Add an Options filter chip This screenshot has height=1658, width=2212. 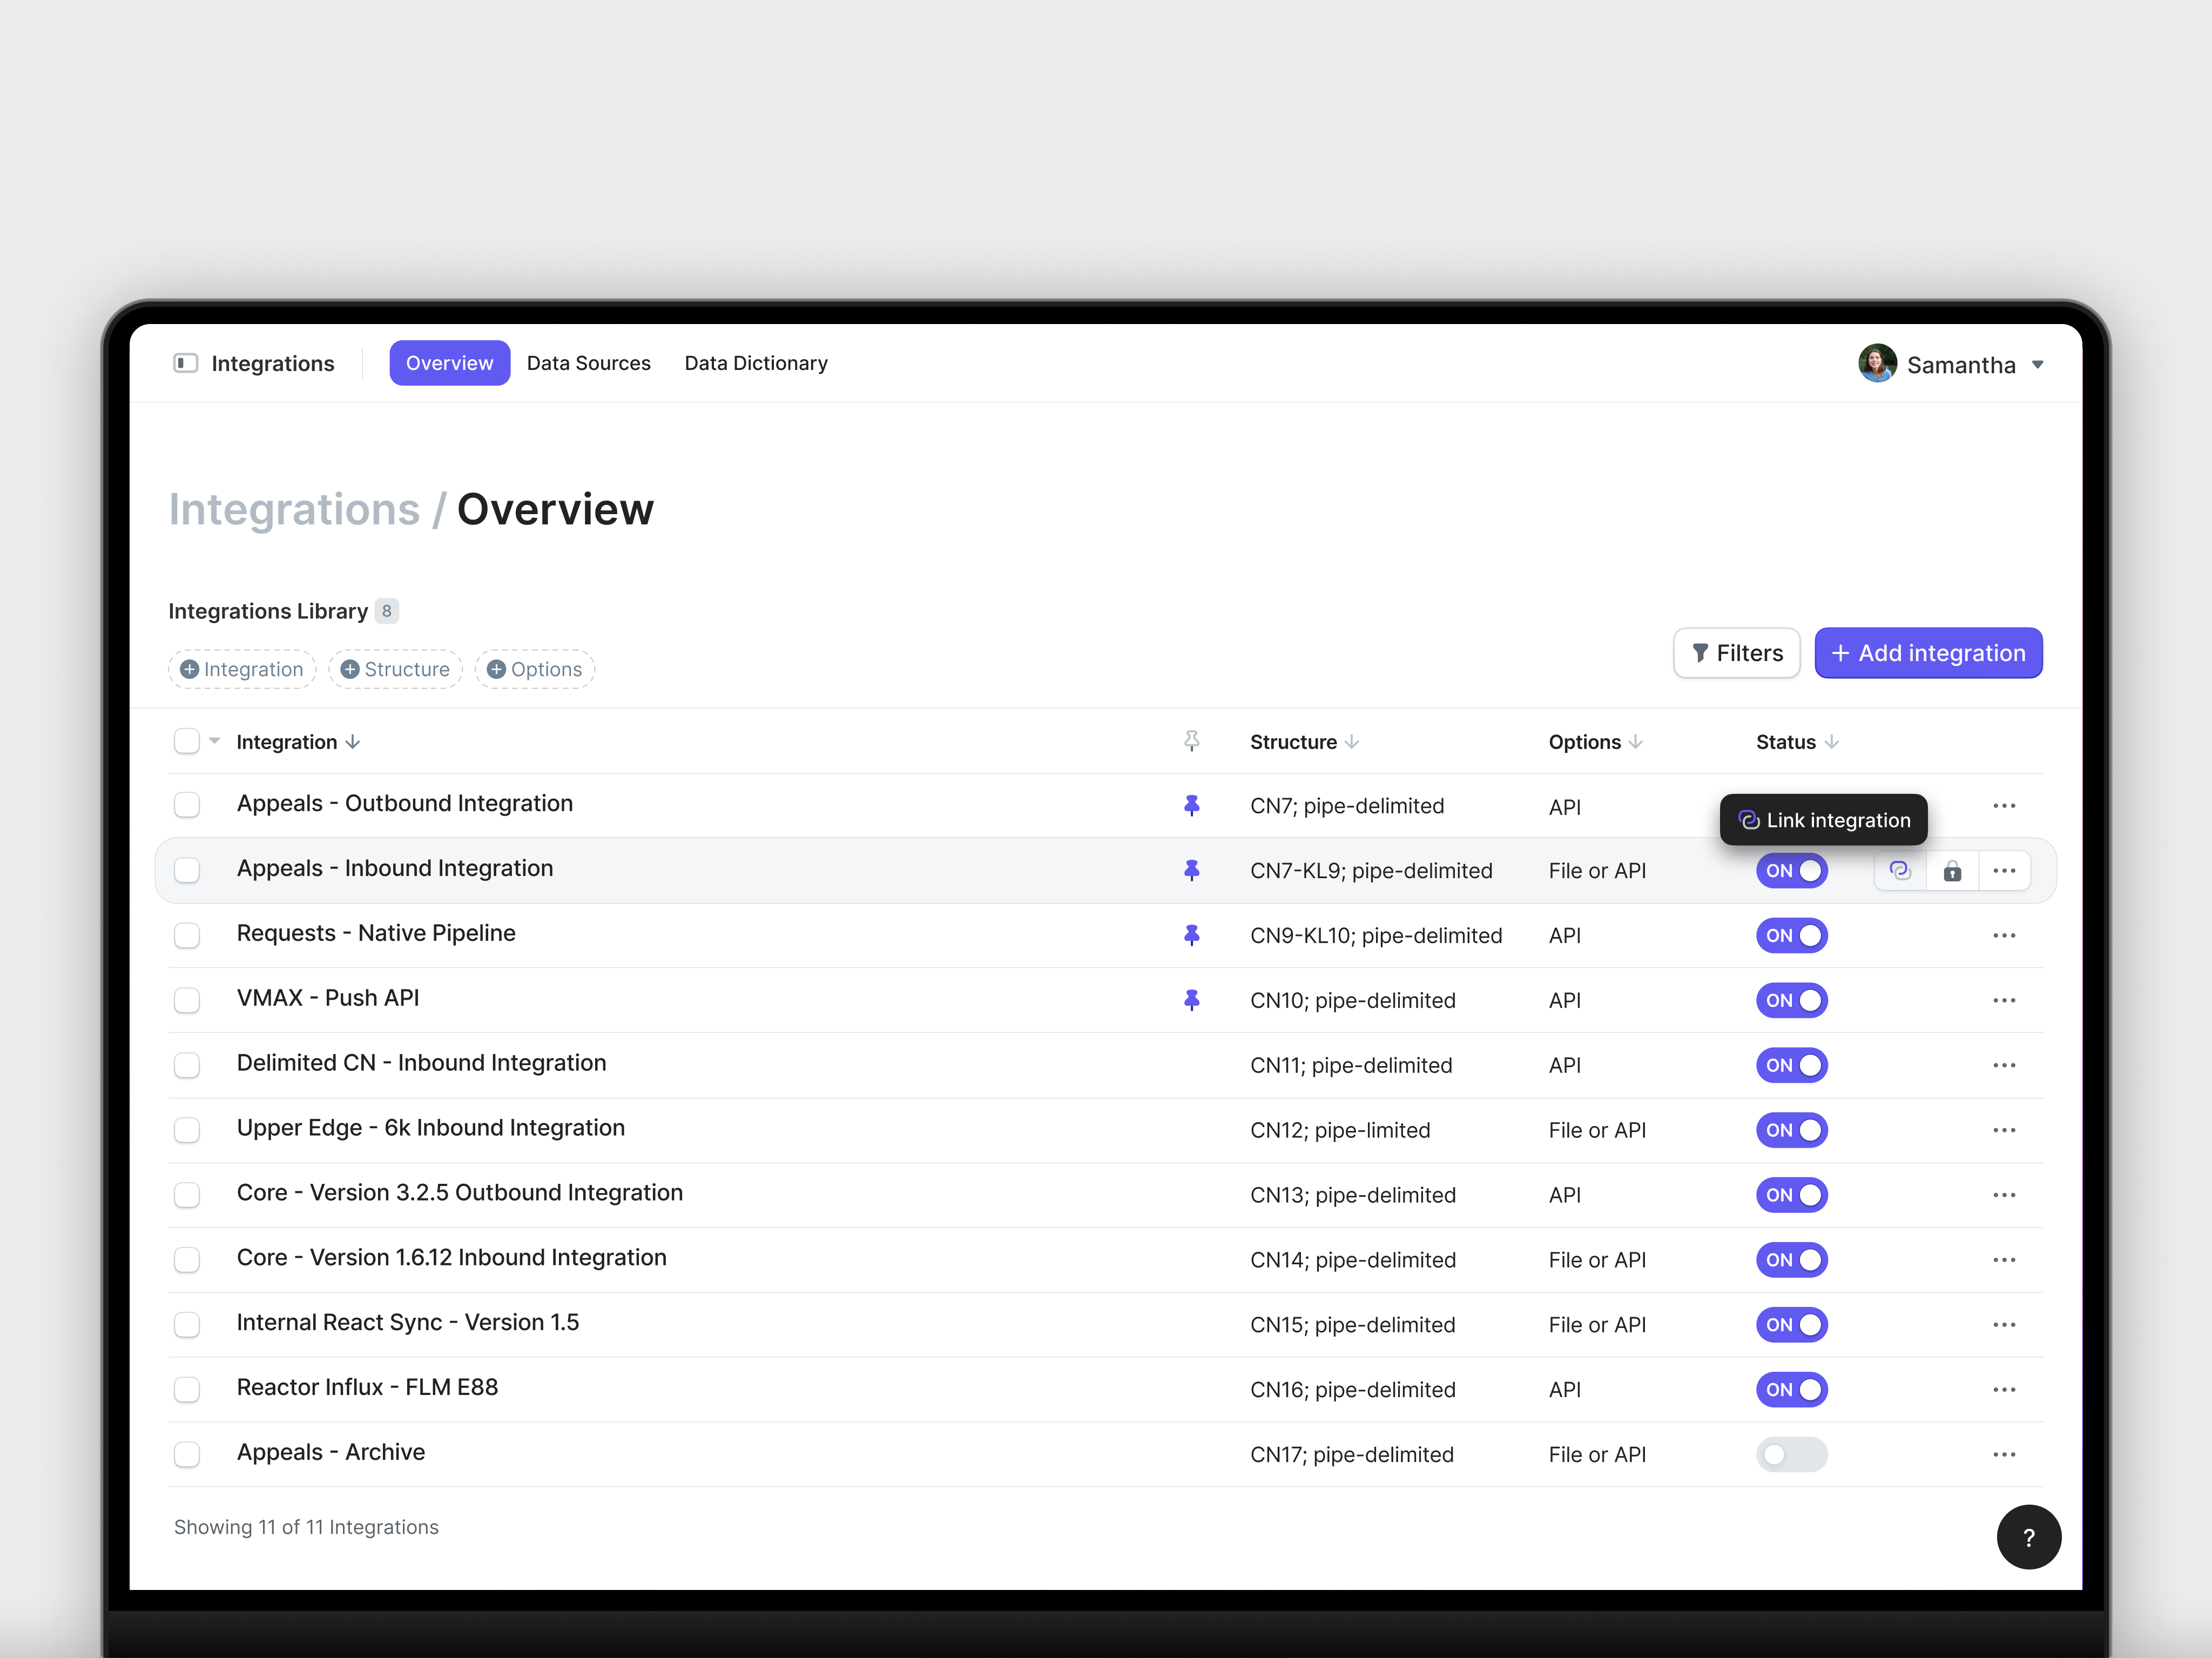coord(534,669)
